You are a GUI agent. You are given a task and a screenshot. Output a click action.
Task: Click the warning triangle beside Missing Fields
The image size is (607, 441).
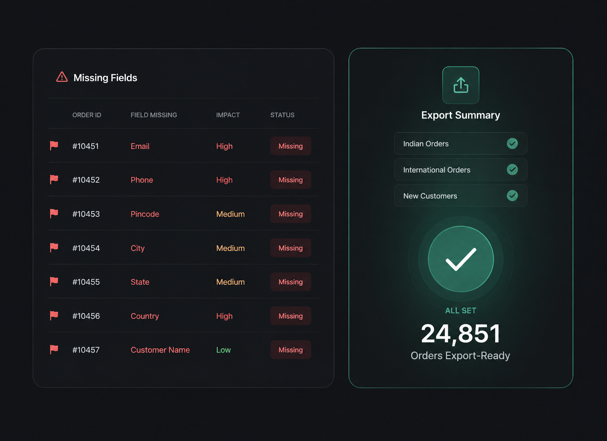click(x=62, y=77)
